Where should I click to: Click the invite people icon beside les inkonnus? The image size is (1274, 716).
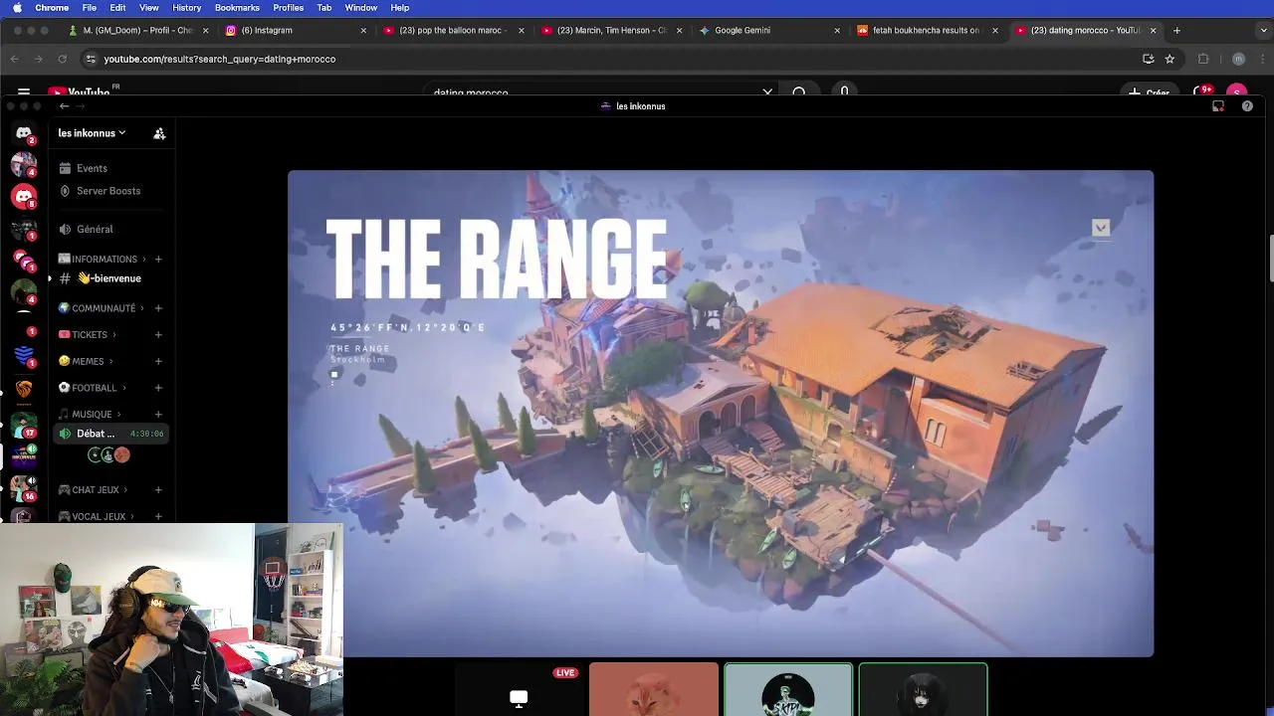pyautogui.click(x=159, y=133)
